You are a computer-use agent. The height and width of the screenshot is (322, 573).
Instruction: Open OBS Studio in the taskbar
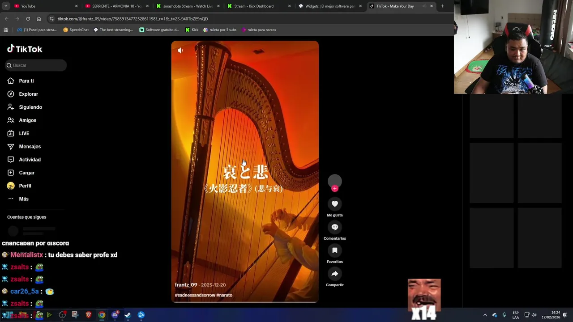pos(62,315)
